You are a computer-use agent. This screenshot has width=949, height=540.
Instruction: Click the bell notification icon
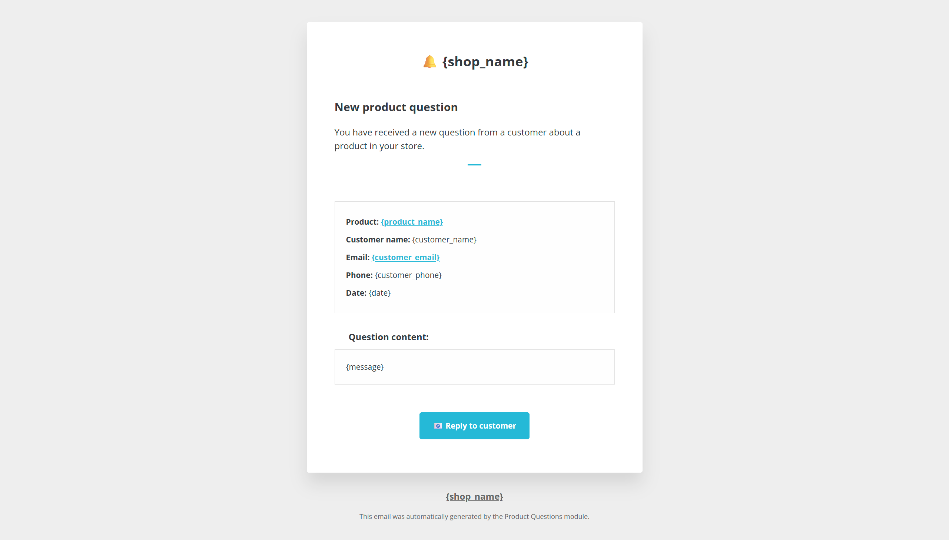[x=429, y=61]
